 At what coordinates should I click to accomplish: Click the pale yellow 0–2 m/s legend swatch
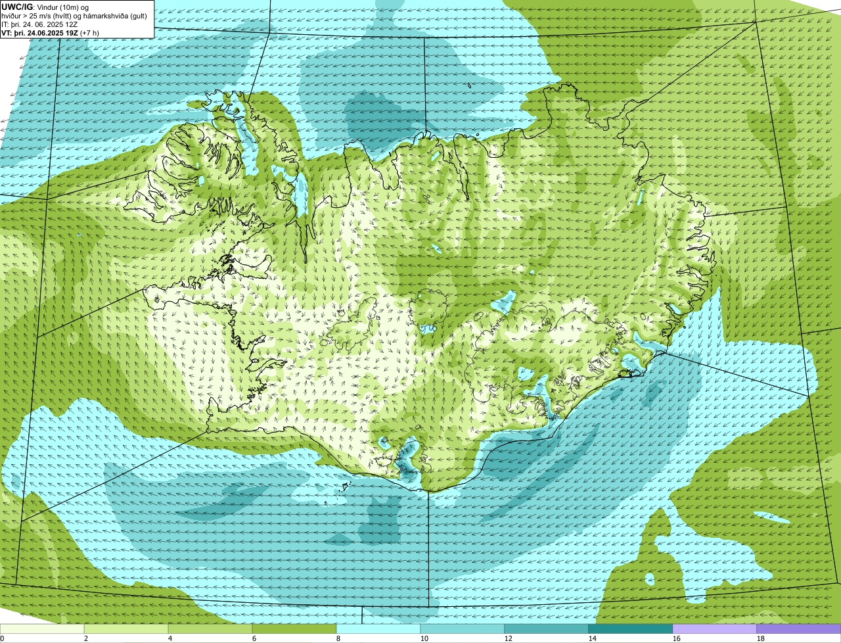pyautogui.click(x=42, y=629)
